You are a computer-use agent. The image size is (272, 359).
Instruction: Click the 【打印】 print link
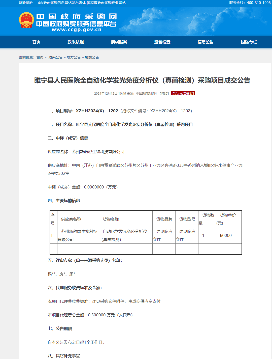164,94
